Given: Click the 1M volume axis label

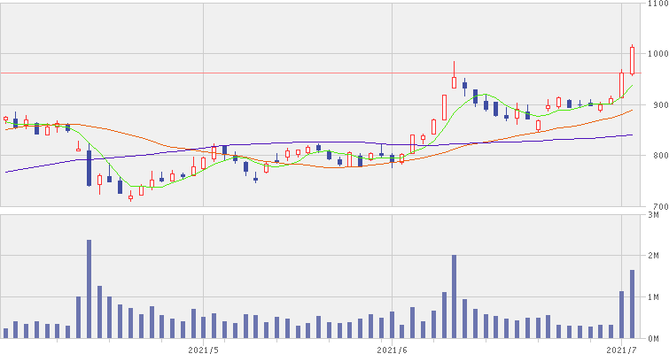Looking at the screenshot, I should [657, 297].
